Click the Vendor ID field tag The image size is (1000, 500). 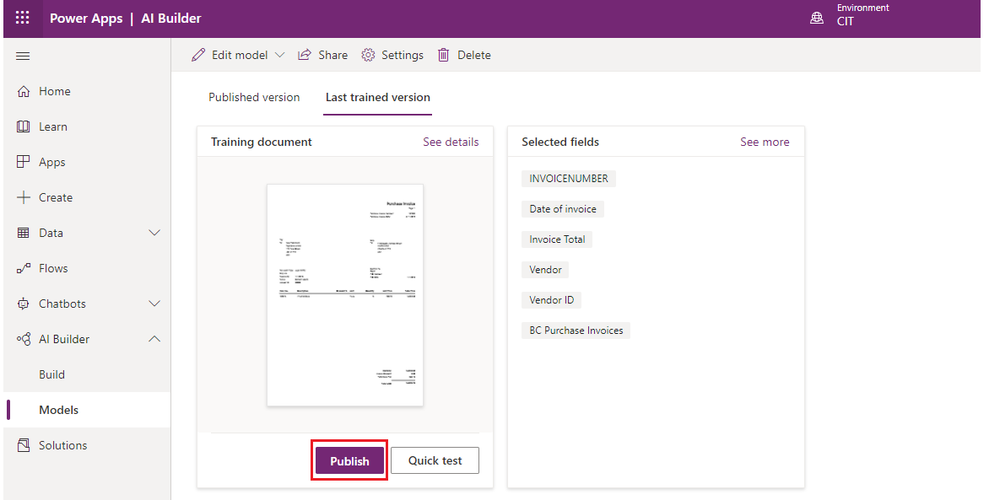[552, 300]
